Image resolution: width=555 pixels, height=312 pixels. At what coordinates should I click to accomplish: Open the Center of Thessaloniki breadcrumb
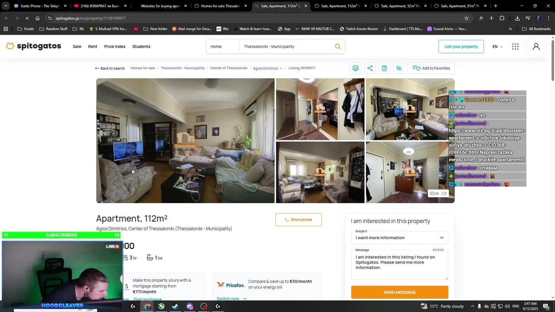(229, 68)
